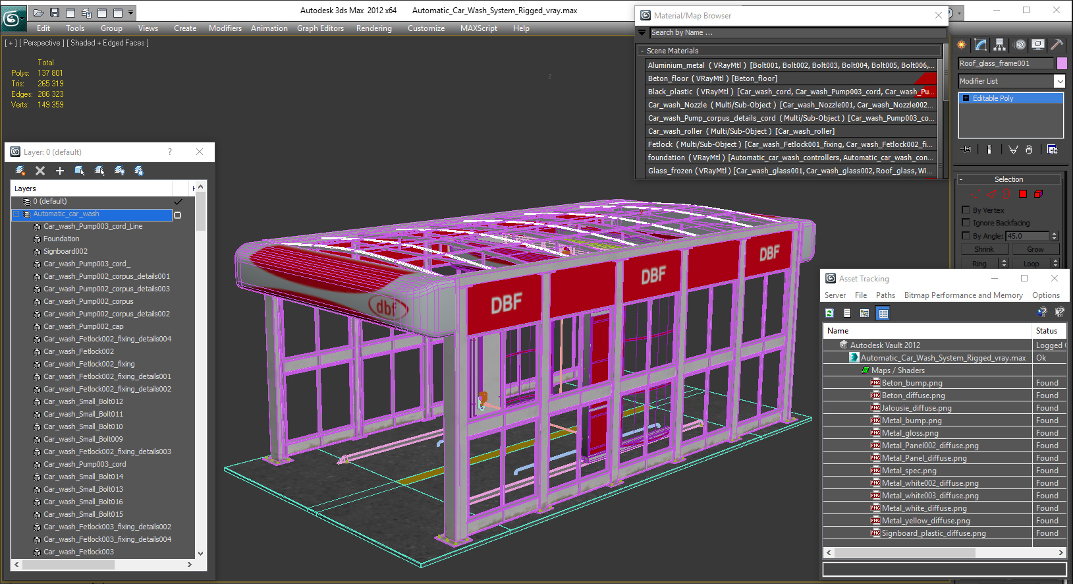
Task: Open Material/Map Browser options dropdown arrow
Action: click(642, 32)
